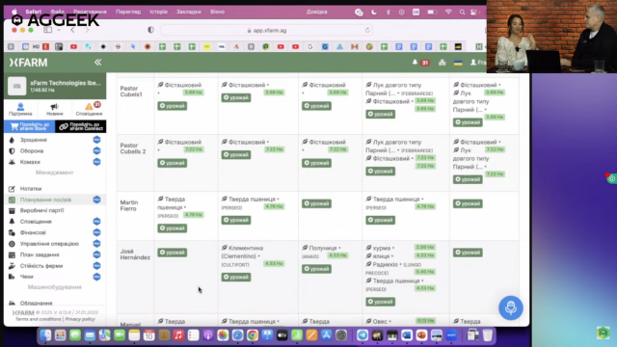Open Calendar from Dock

(x=149, y=335)
